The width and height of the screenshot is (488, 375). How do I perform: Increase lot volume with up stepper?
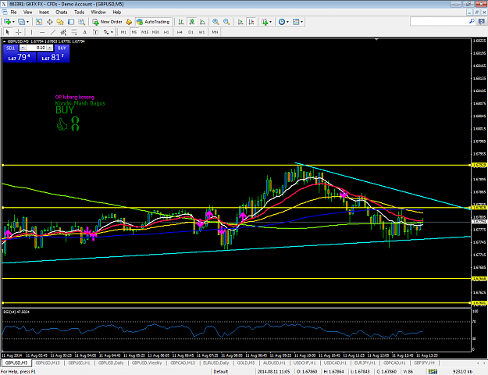49,48
